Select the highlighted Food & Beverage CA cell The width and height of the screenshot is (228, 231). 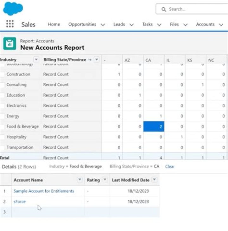[154, 126]
